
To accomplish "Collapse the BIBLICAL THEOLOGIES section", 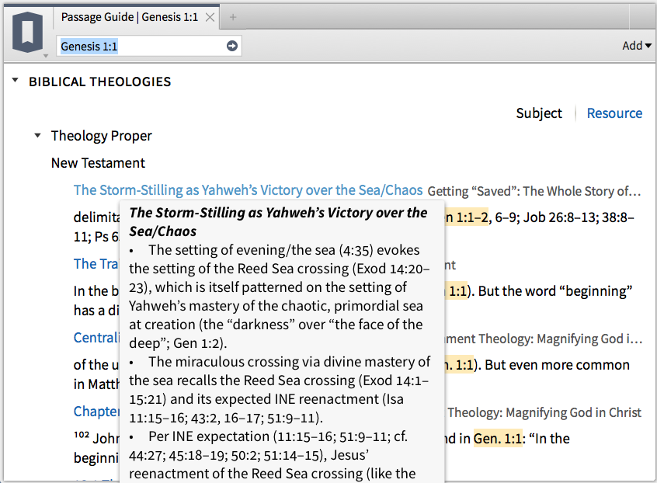I will [15, 81].
